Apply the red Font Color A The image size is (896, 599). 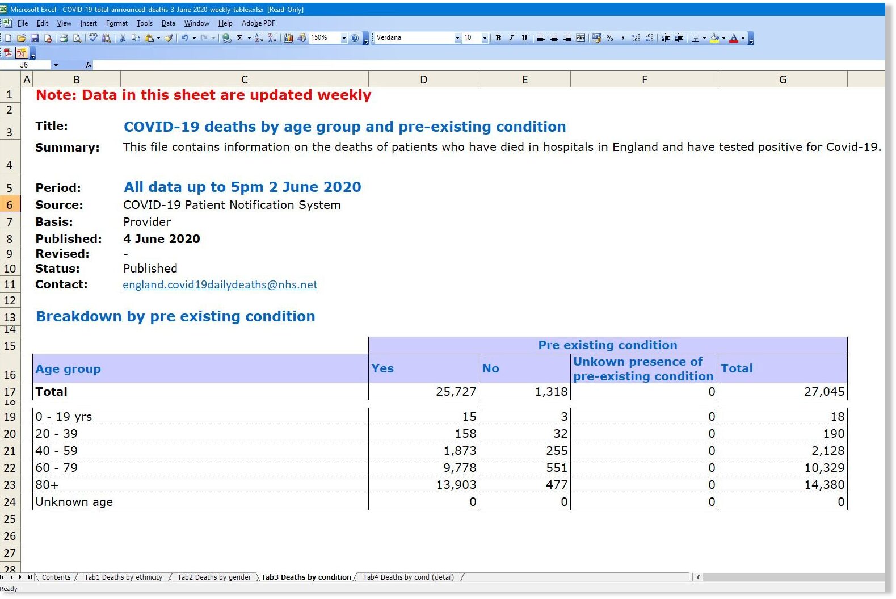734,38
